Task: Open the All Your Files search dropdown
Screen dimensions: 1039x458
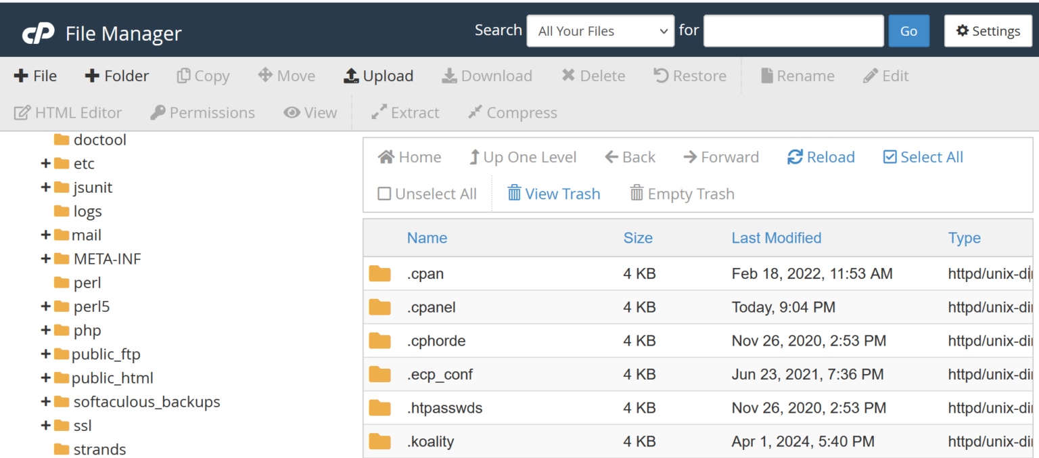Action: 600,30
